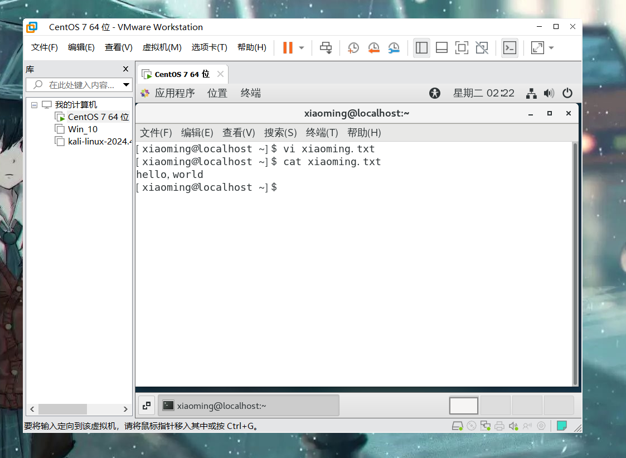This screenshot has width=626, height=458.
Task: Click the printer device status icon
Action: 499,426
